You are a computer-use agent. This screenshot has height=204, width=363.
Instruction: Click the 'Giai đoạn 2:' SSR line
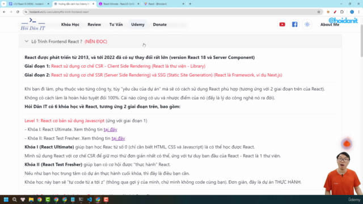(153, 75)
